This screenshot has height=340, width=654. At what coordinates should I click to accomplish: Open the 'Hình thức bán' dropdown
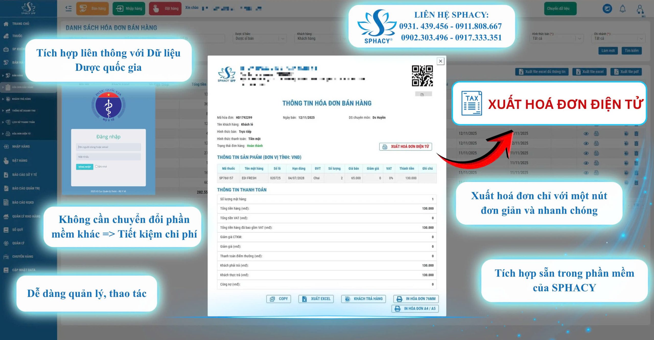pos(557,39)
